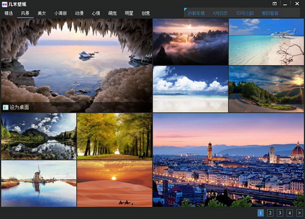Open the 小清新 category tab

60,13
